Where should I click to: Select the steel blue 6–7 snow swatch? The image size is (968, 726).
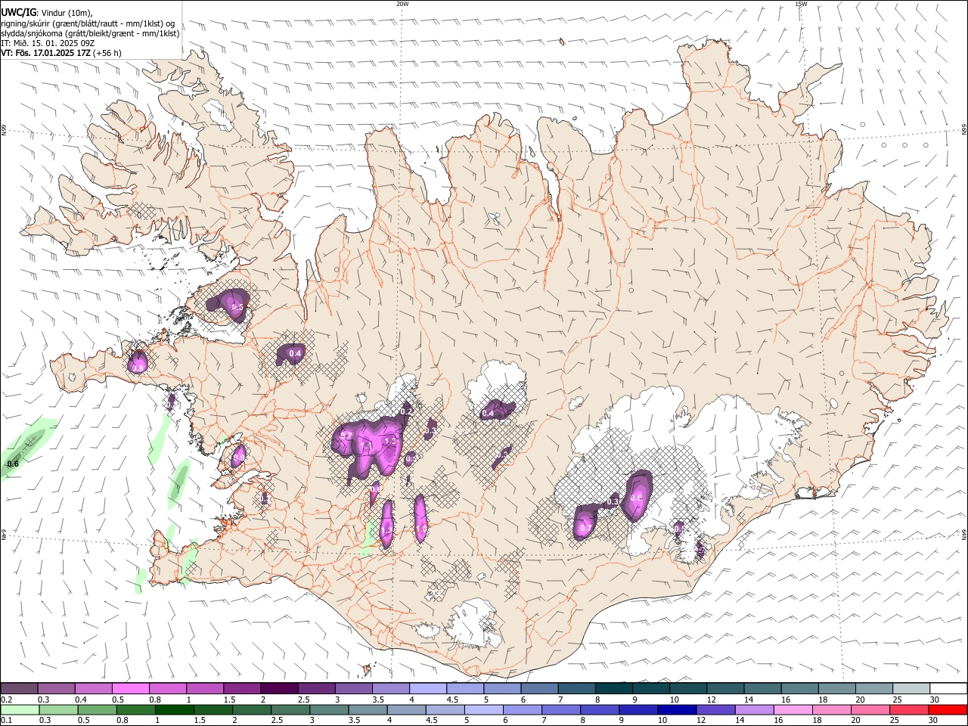tap(538, 689)
